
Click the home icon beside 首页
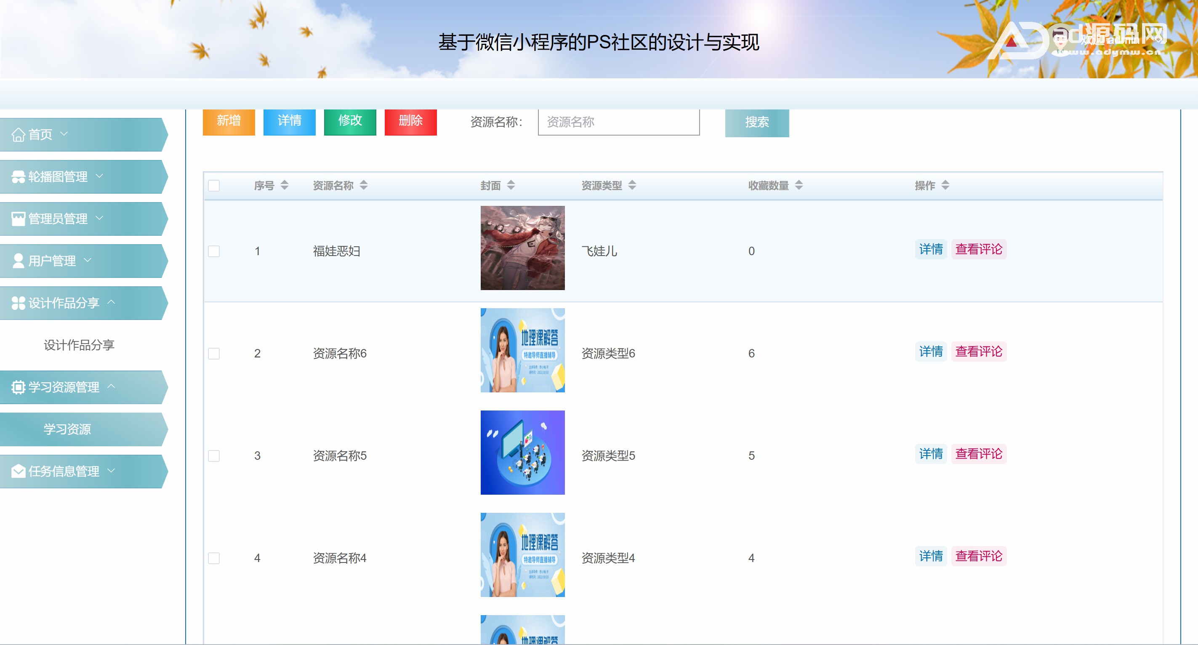[18, 135]
